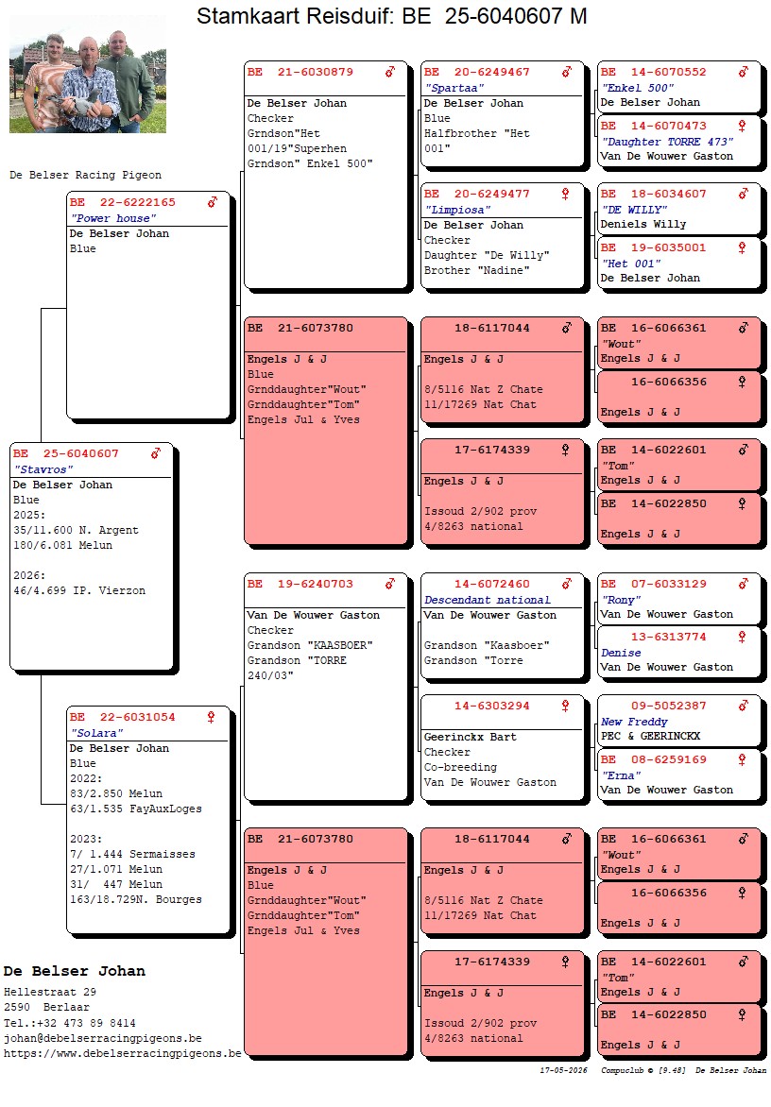
Task: Click the result "35/11.600 N. Argent"
Action: point(77,531)
